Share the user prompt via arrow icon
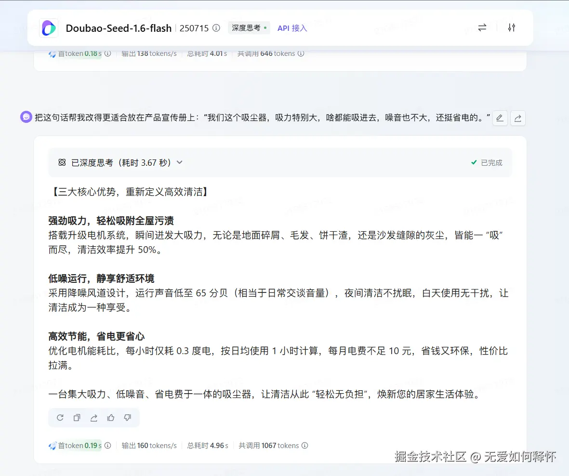This screenshot has height=476, width=569. (518, 118)
